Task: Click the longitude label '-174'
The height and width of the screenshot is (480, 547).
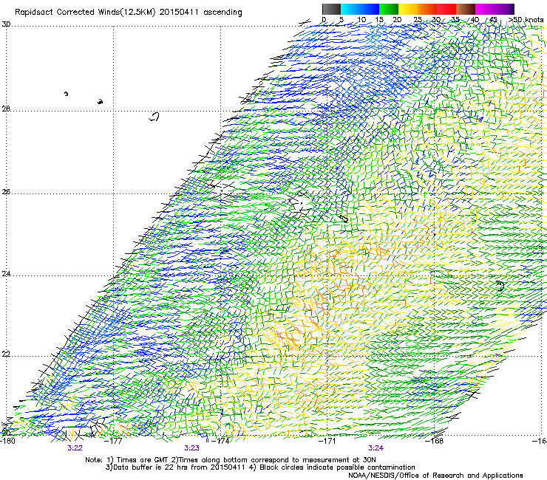Action: click(221, 441)
